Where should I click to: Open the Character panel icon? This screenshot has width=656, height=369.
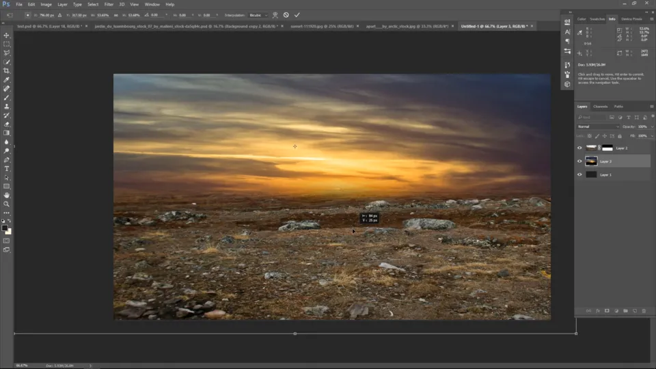tap(567, 32)
